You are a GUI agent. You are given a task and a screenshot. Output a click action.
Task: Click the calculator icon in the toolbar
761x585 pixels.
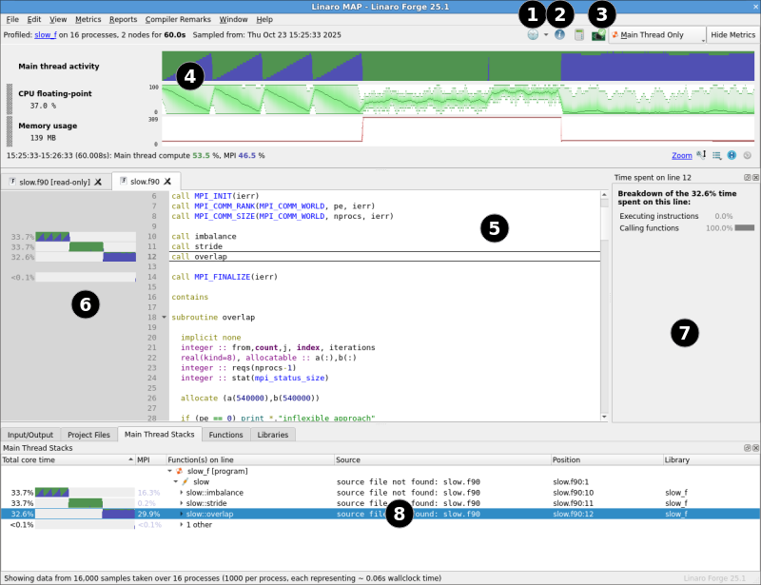click(579, 35)
